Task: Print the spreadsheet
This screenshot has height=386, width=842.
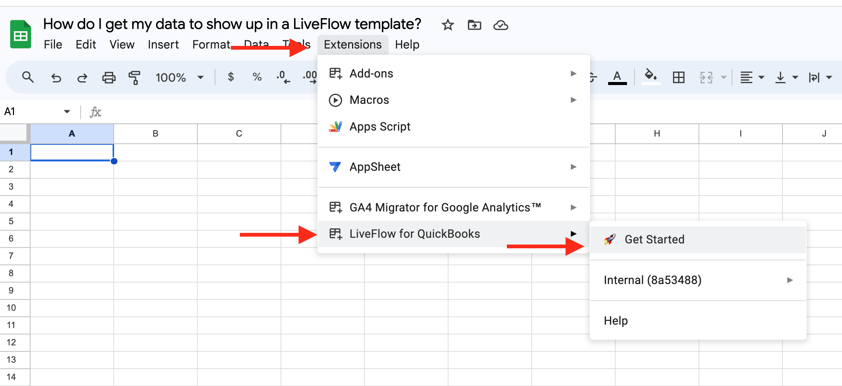Action: click(109, 78)
